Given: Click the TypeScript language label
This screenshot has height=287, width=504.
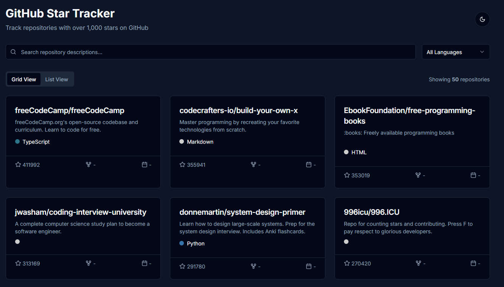Looking at the screenshot, I should pyautogui.click(x=36, y=142).
